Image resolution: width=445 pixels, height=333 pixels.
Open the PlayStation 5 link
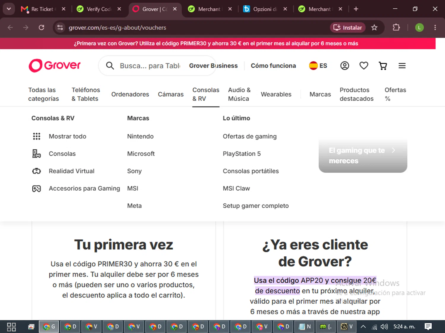[x=242, y=154]
